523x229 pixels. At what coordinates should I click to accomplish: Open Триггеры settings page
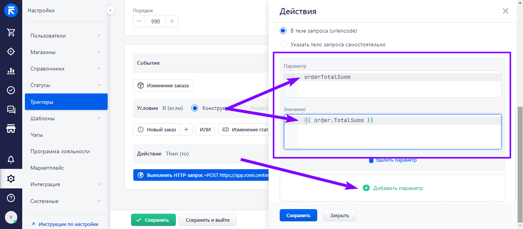click(66, 102)
